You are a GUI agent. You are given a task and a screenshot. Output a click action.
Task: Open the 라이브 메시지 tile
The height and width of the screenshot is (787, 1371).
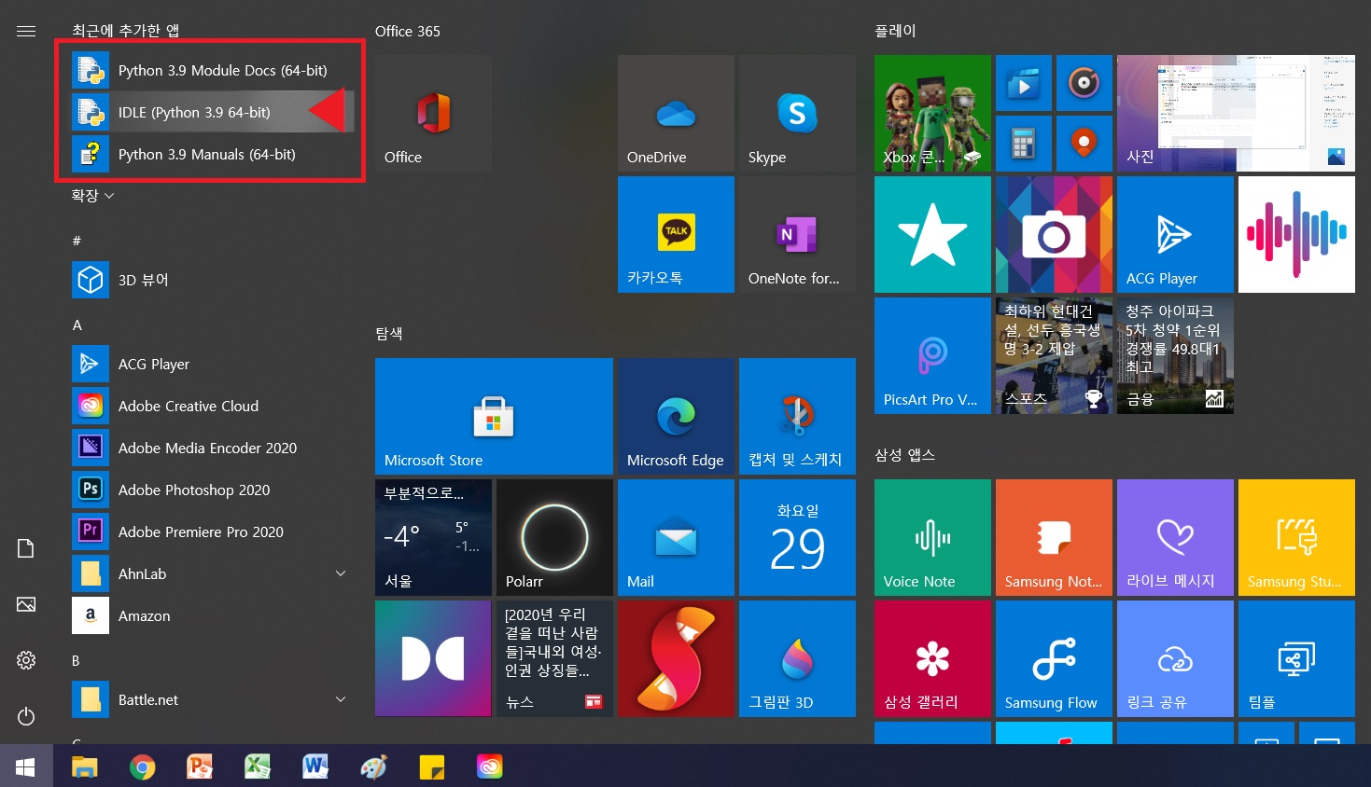tap(1175, 537)
